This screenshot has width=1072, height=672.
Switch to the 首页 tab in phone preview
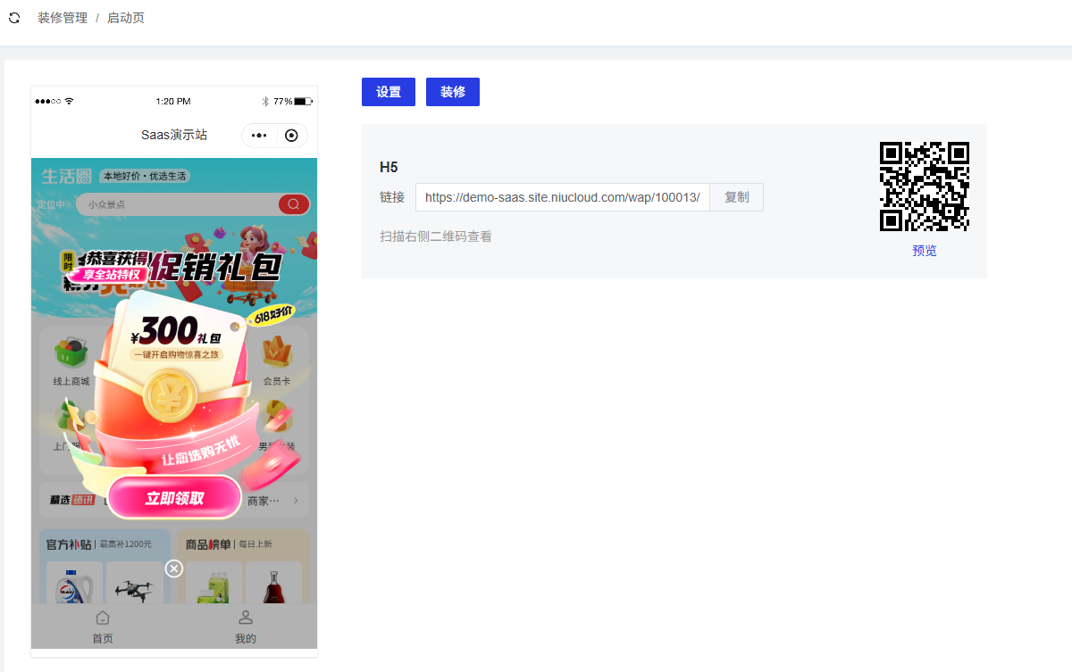point(103,626)
